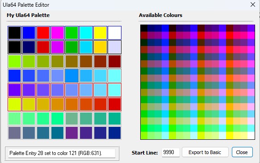The width and height of the screenshot is (260, 163).
Task: Select the violet swatch starting the red-bordered row
Action: coord(15,90)
